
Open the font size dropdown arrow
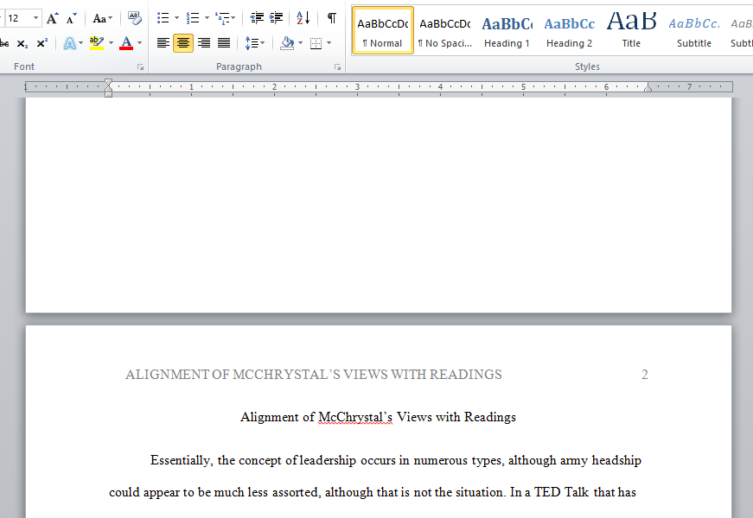[x=36, y=18]
